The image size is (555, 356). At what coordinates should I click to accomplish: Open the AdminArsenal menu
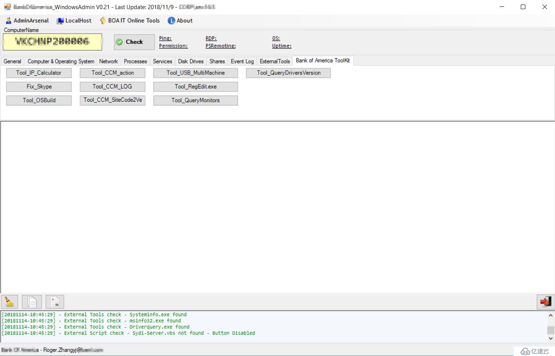coord(27,20)
